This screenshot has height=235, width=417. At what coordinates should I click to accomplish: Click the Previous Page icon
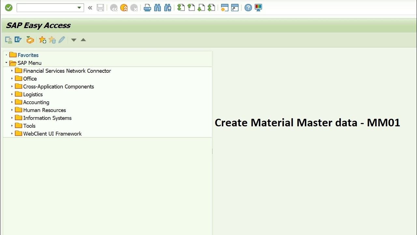click(x=191, y=8)
